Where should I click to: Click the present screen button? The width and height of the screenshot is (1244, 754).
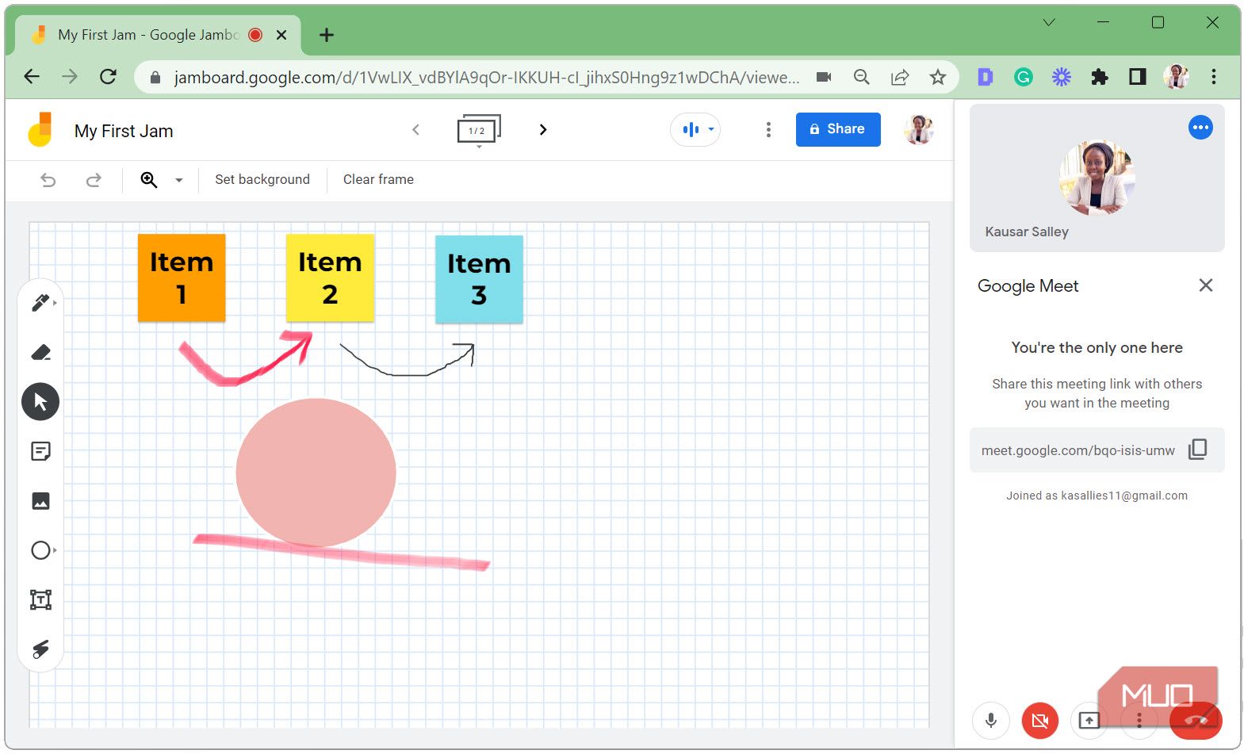pyautogui.click(x=1089, y=721)
